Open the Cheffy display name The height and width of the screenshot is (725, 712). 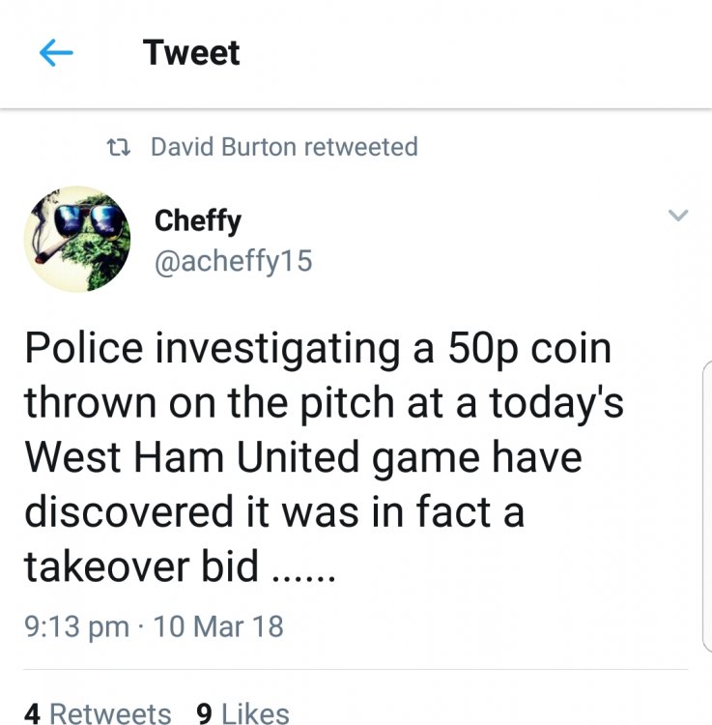point(198,221)
